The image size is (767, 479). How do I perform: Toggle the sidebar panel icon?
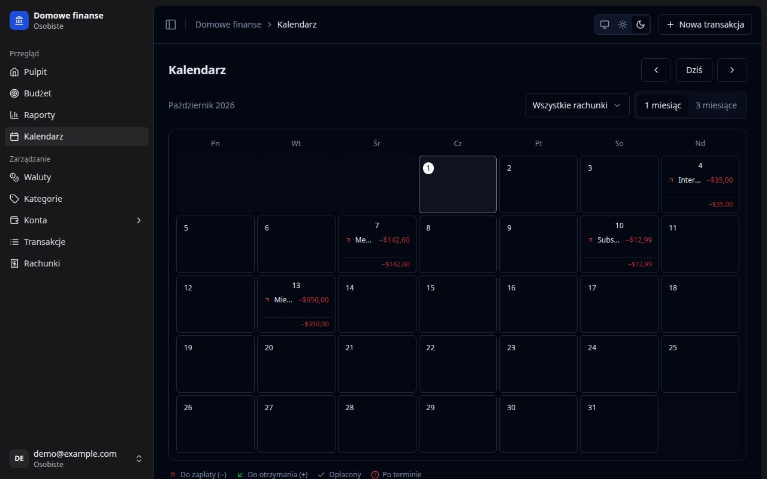[171, 25]
